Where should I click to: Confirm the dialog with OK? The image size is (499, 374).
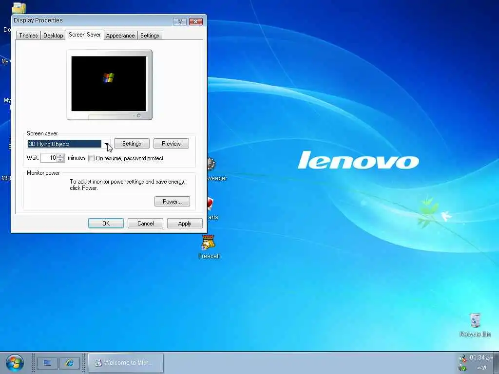(x=106, y=223)
